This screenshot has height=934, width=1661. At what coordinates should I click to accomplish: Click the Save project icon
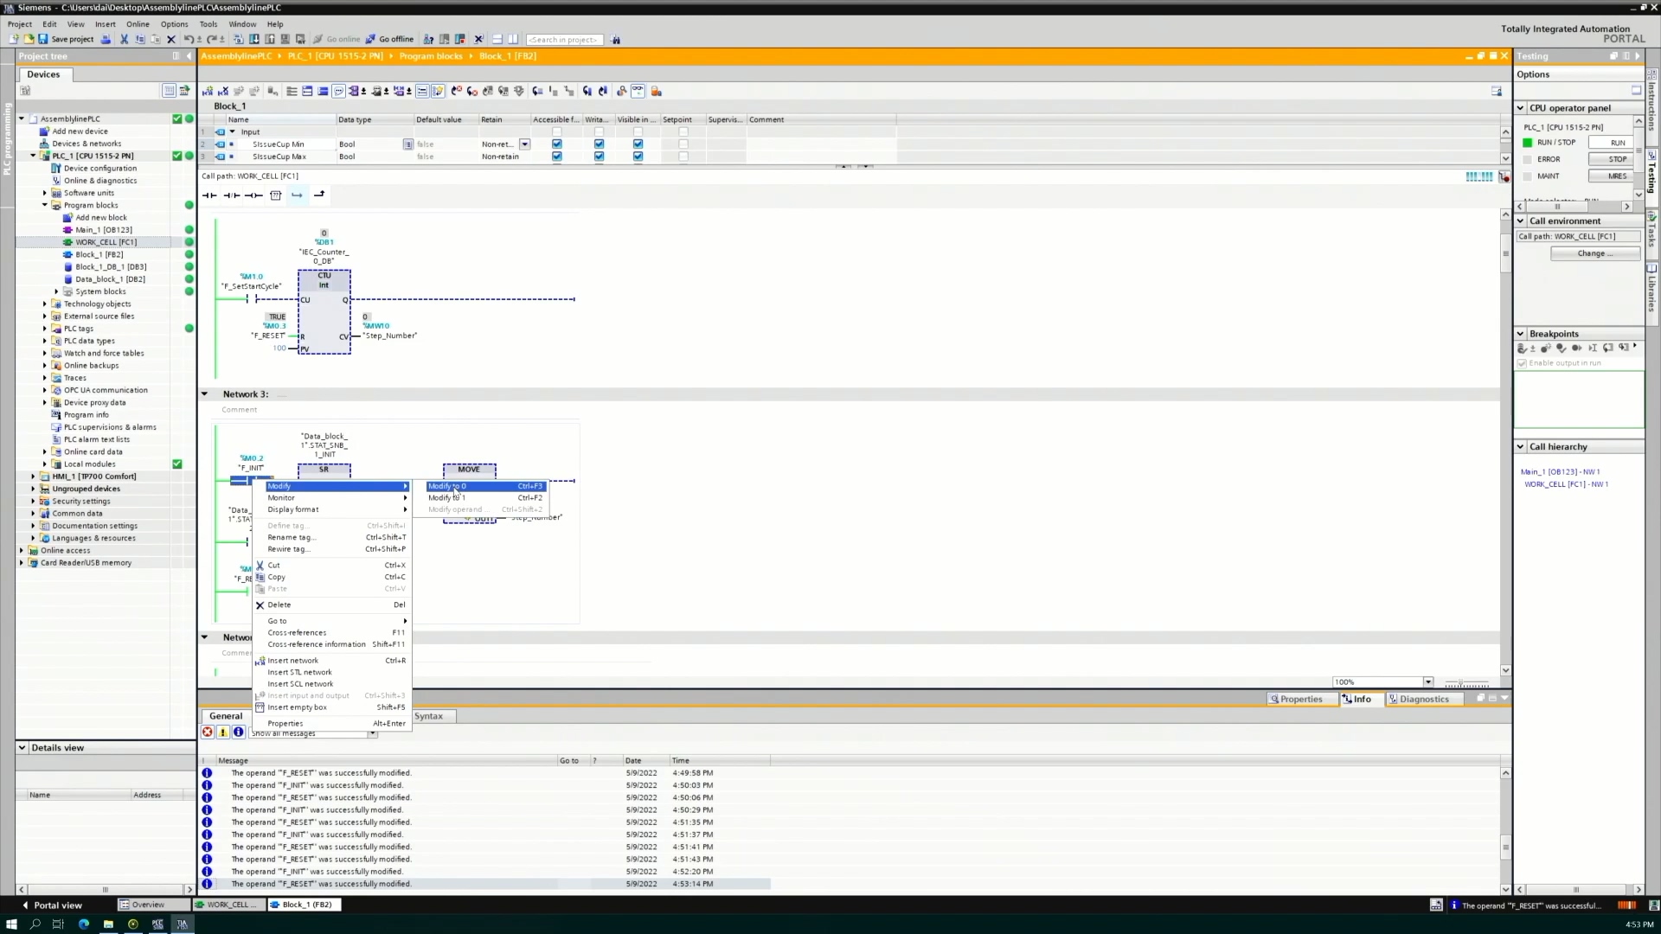[43, 39]
